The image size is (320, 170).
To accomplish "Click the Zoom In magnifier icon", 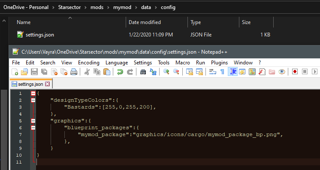I will click(x=166, y=72).
